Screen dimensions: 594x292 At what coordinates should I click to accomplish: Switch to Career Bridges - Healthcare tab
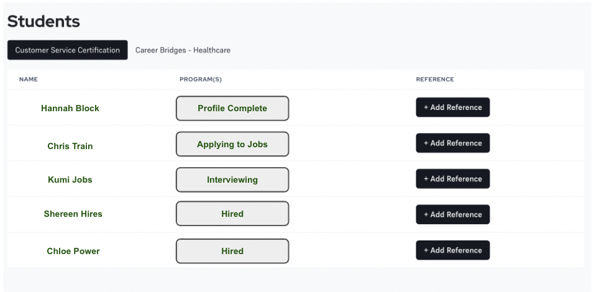point(183,50)
